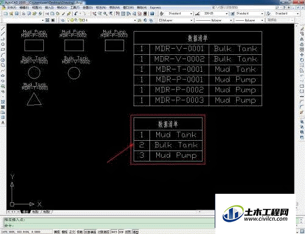Open multileader style Standard dropdown
Screen dimensions: 305x234
coord(298,13)
